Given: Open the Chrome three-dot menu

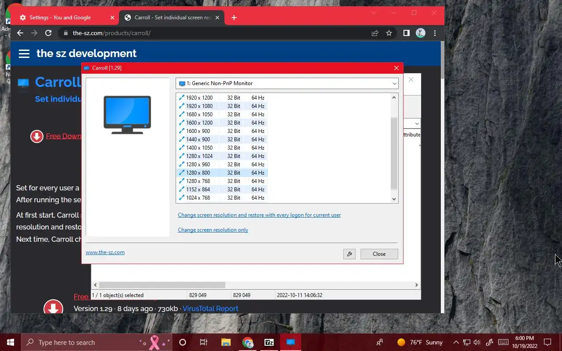Looking at the screenshot, I should pyautogui.click(x=435, y=33).
